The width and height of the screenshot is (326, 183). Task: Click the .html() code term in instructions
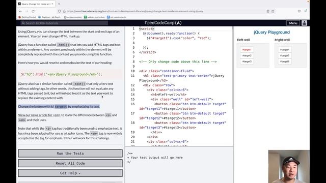[63, 45]
